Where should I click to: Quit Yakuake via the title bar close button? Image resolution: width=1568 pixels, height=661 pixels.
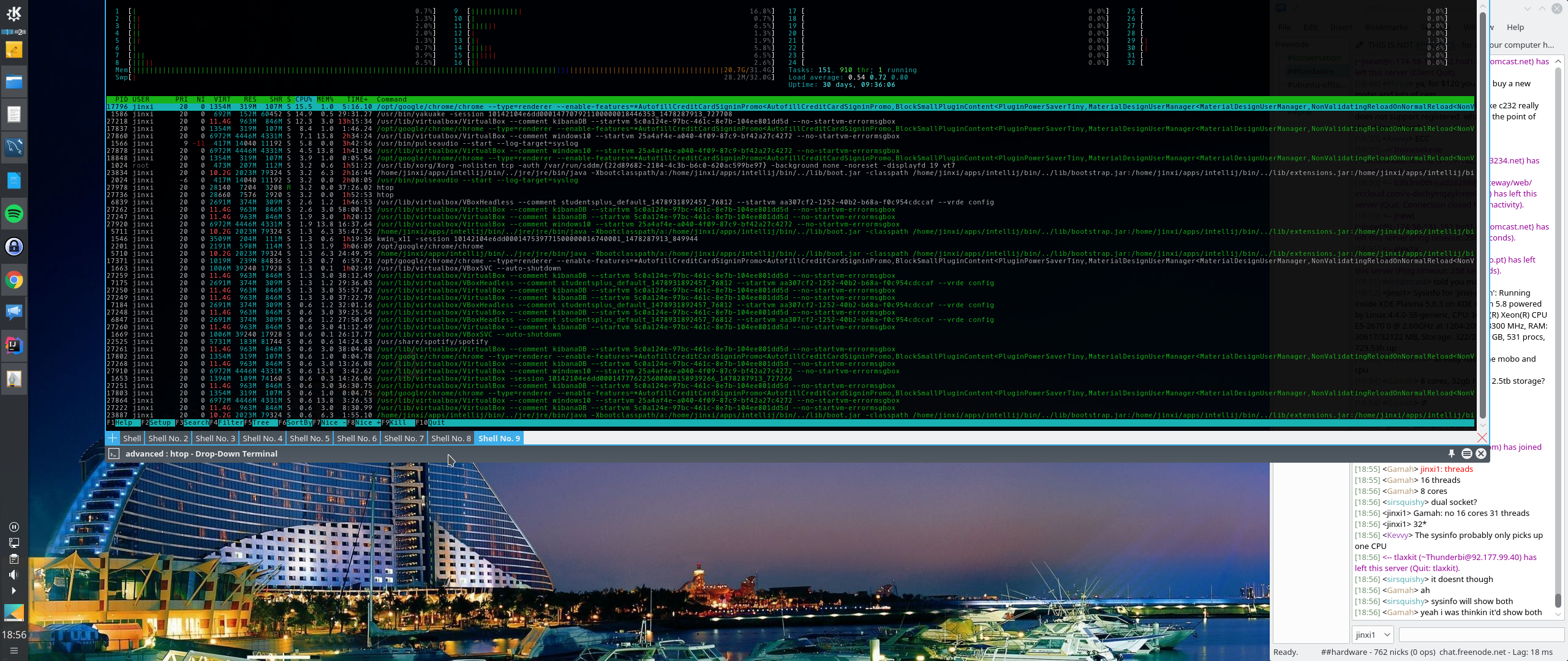[x=1481, y=454]
